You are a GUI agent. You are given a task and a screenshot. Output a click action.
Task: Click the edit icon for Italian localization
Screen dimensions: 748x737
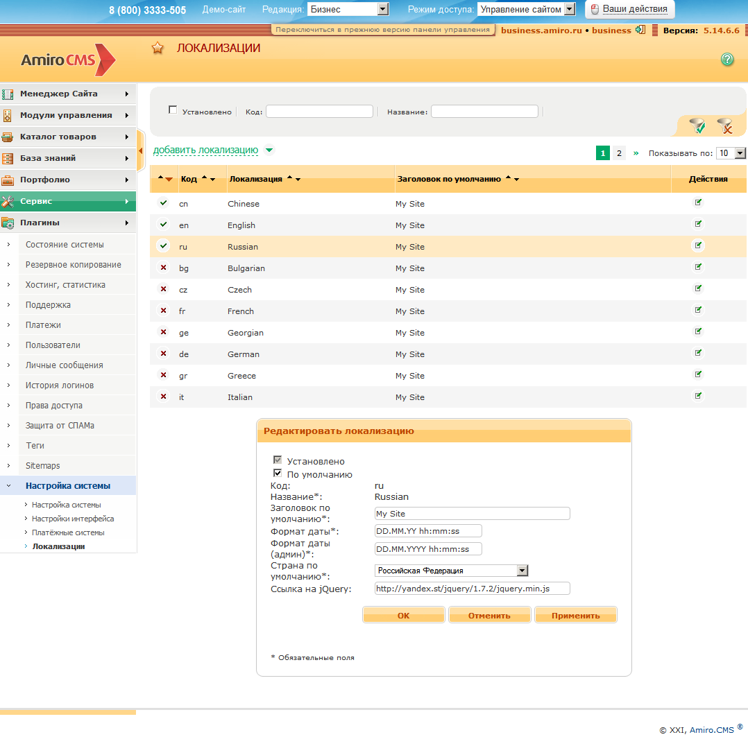tap(698, 397)
